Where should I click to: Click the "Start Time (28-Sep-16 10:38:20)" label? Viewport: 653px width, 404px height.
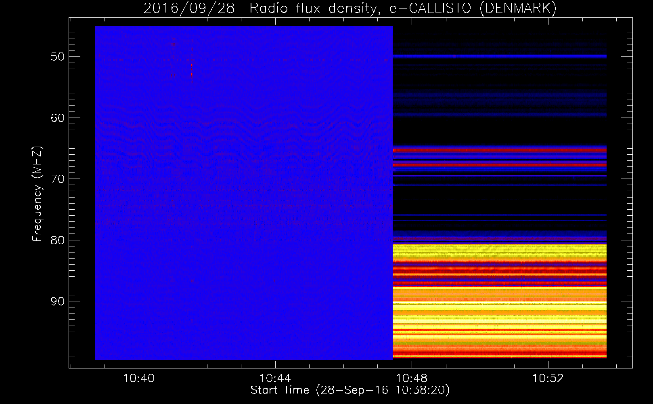pyautogui.click(x=350, y=390)
